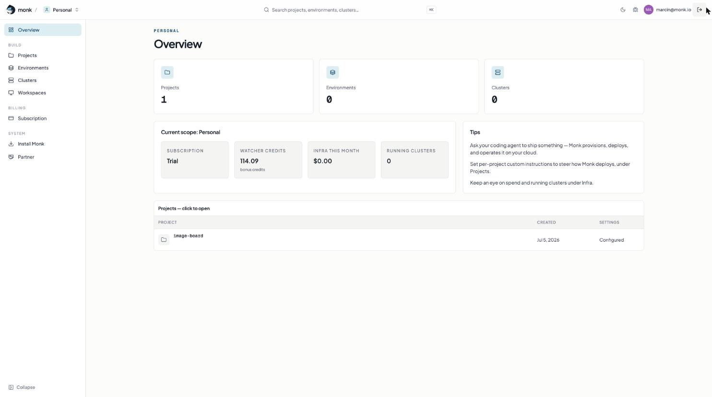Click the Projects — click to open header
Screen dimensions: 712x397
pos(184,209)
